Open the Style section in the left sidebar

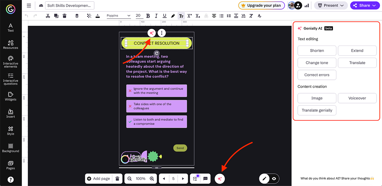tap(11, 130)
